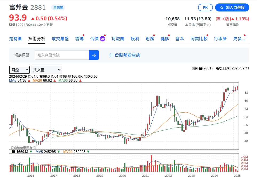Open the 財務 tab

point(150,39)
